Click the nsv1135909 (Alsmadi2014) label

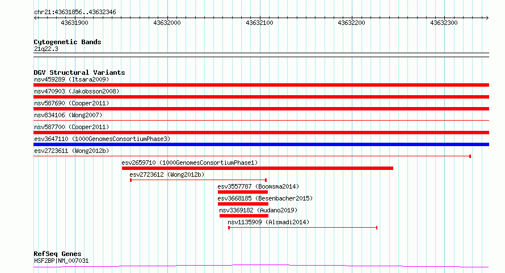[x=268, y=222]
